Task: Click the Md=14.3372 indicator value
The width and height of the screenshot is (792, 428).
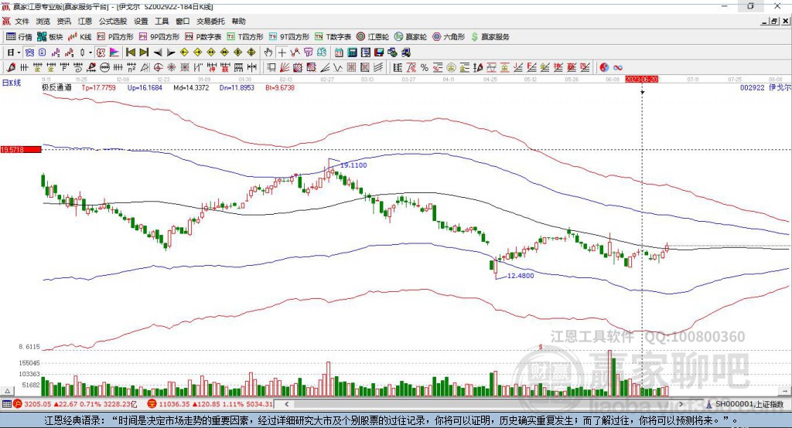Action: [191, 87]
